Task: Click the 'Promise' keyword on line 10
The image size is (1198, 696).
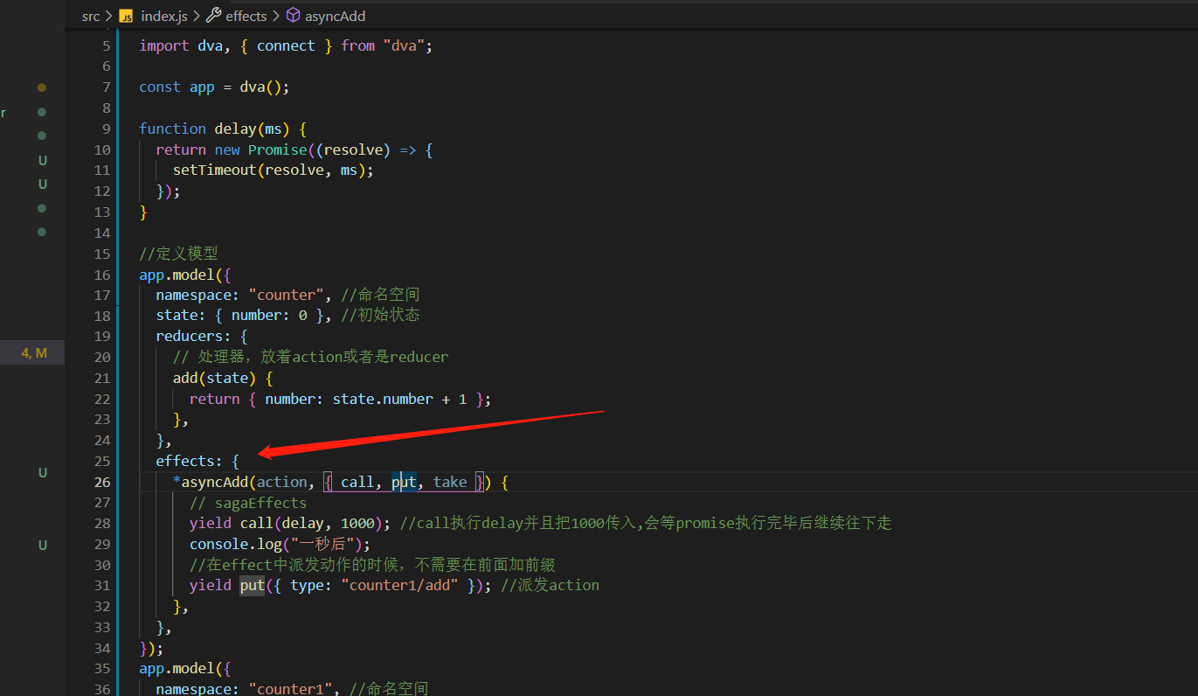Action: coord(278,150)
